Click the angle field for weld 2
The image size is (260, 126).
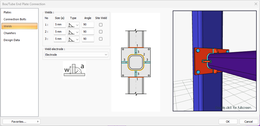(x=88, y=32)
